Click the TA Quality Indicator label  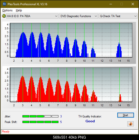90,116
